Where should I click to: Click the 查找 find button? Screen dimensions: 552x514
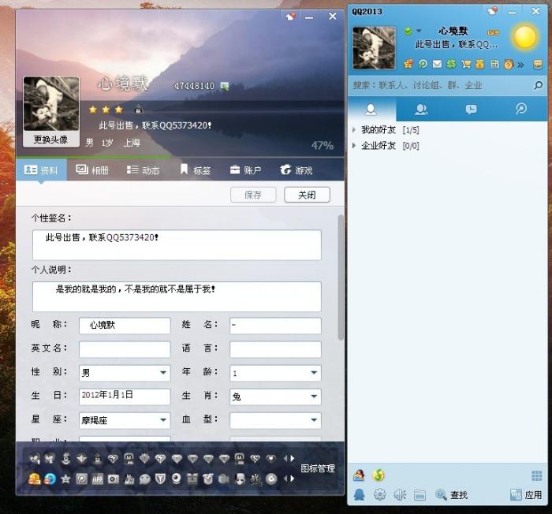coord(451,495)
